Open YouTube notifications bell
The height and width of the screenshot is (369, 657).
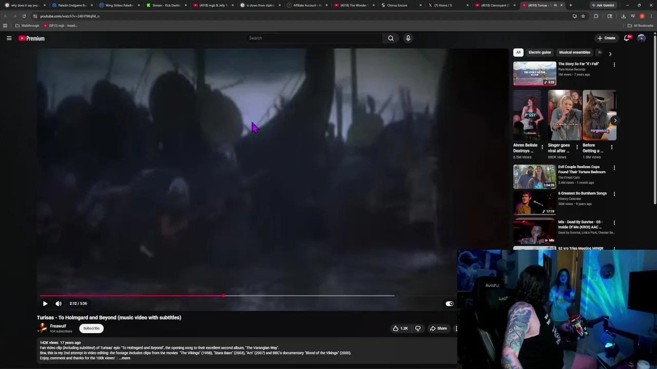coord(627,38)
